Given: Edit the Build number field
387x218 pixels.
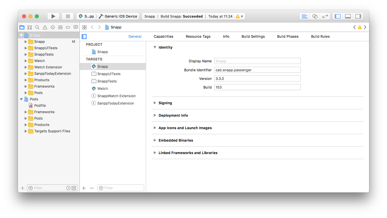Looking at the screenshot, I should 257,87.
